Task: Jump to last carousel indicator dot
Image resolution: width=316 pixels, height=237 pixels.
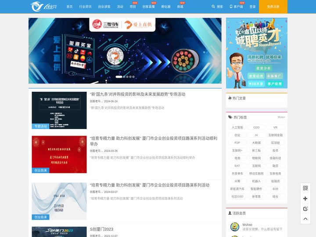Action: click(133, 77)
